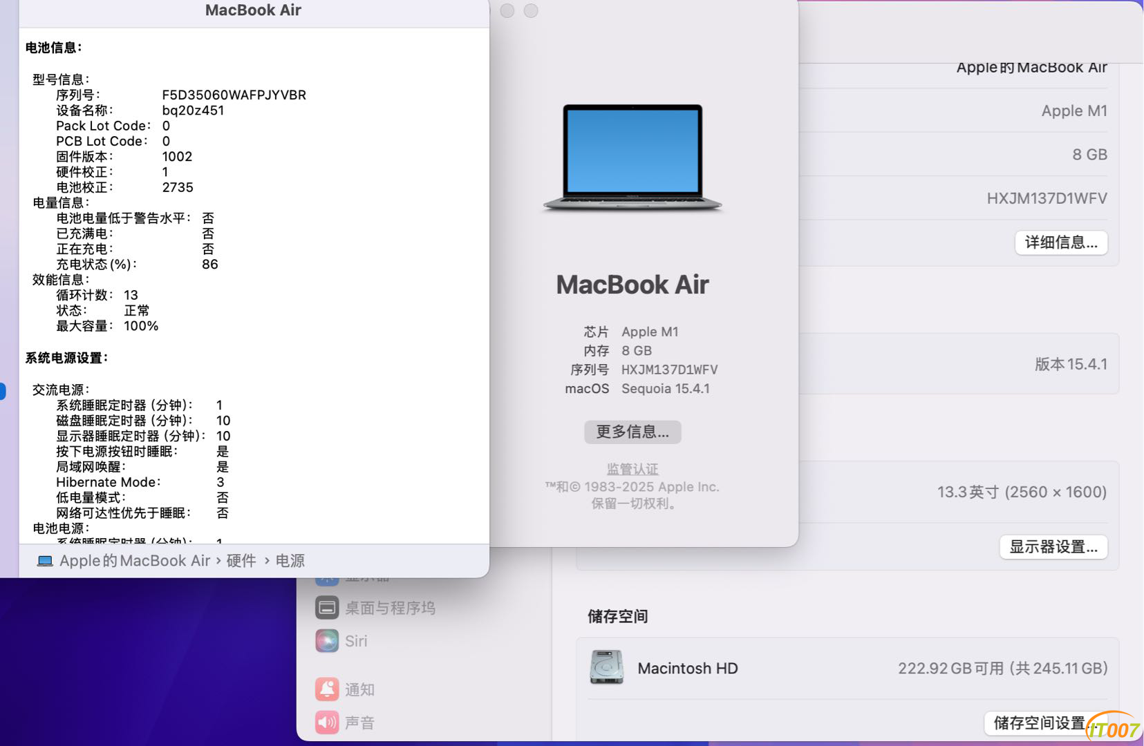Screen dimensions: 1144x746
Task: Select 电源 in the path bar
Action: (290, 561)
